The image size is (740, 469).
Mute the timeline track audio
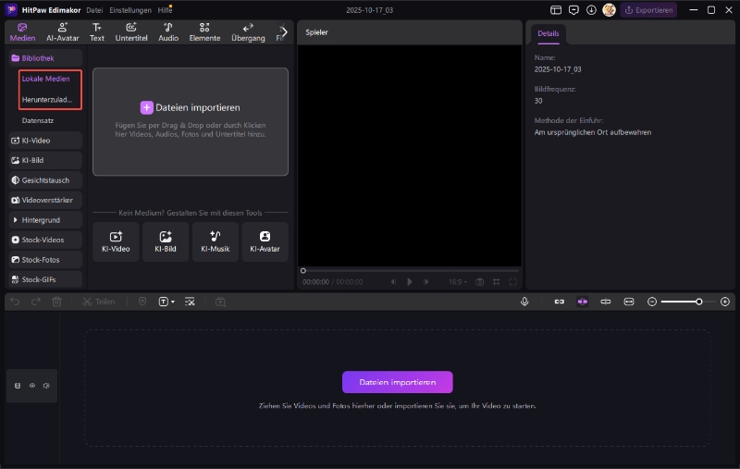(45, 385)
